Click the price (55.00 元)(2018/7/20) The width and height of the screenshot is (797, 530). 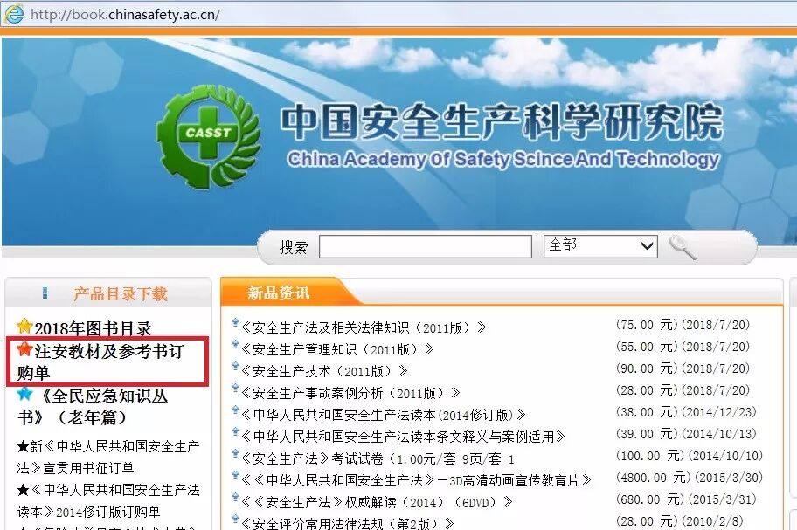pos(683,347)
